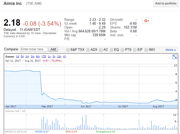Click the MACD:0.07 indicator label
This screenshot has width=180, height=134.
(42, 132)
